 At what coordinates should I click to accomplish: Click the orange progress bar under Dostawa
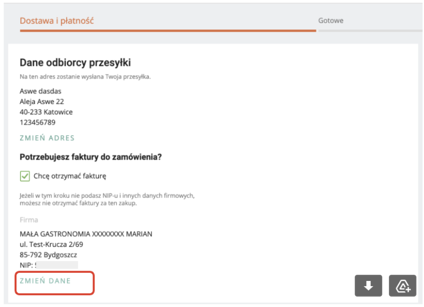168,31
